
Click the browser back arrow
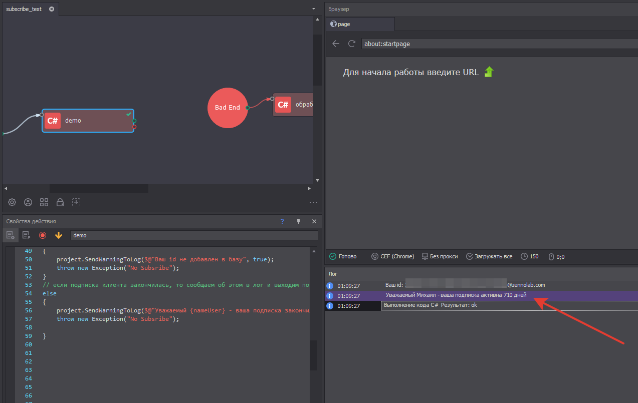pyautogui.click(x=336, y=44)
